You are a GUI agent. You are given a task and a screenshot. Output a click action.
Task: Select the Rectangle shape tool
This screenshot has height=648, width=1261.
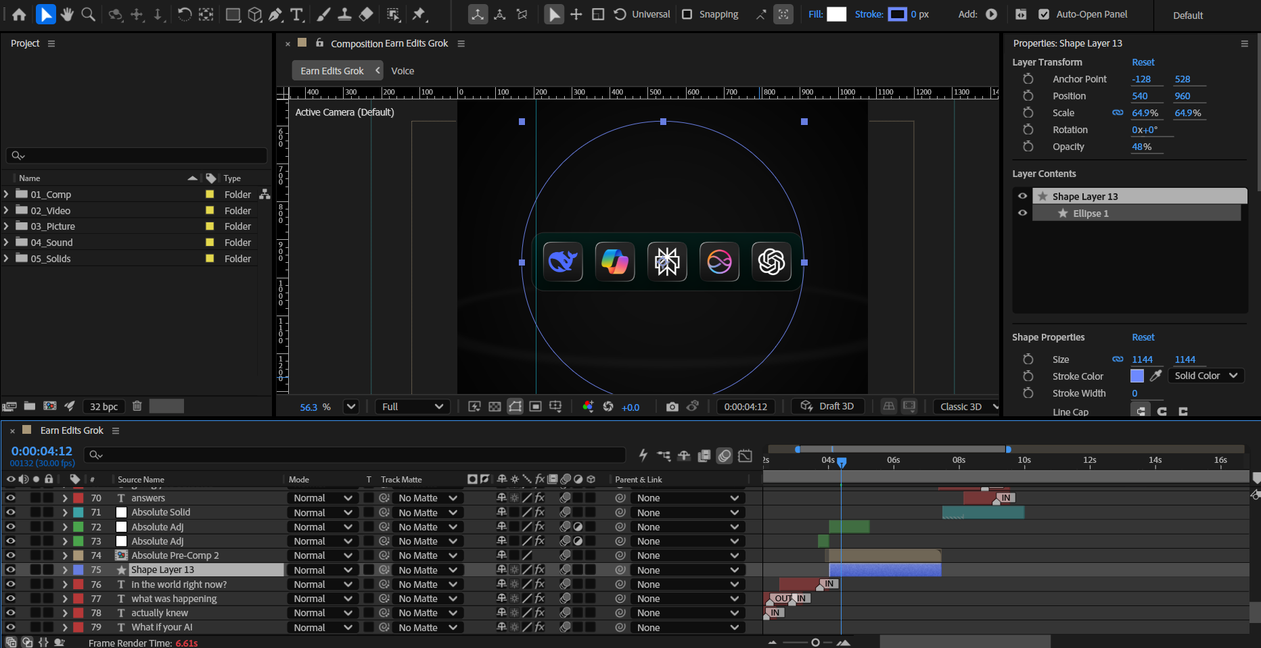click(x=233, y=14)
